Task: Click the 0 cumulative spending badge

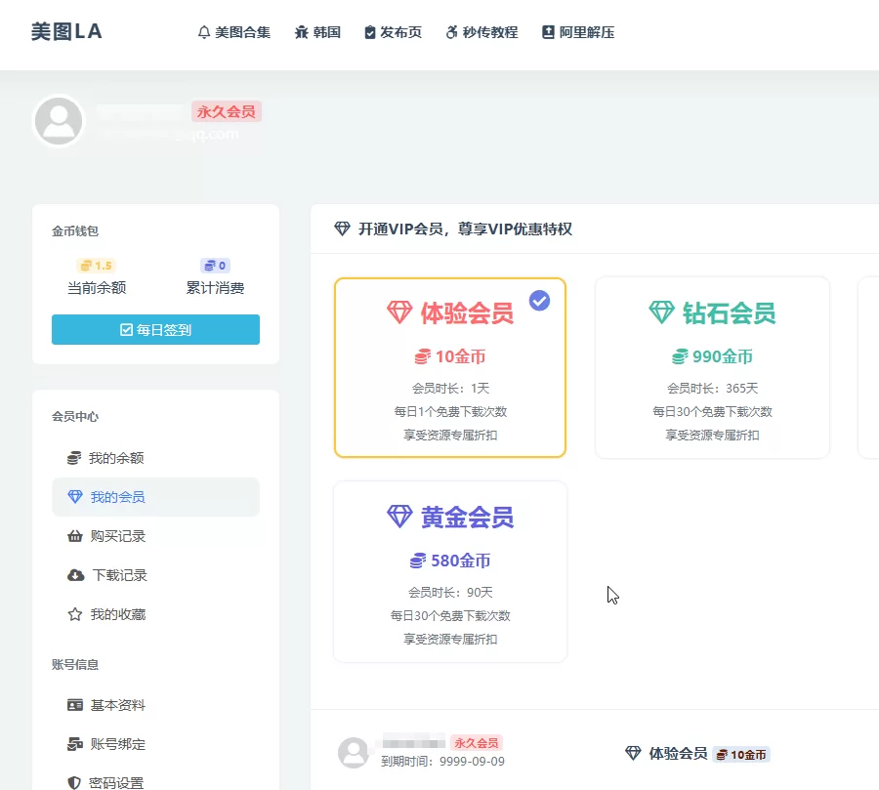Action: (x=215, y=266)
